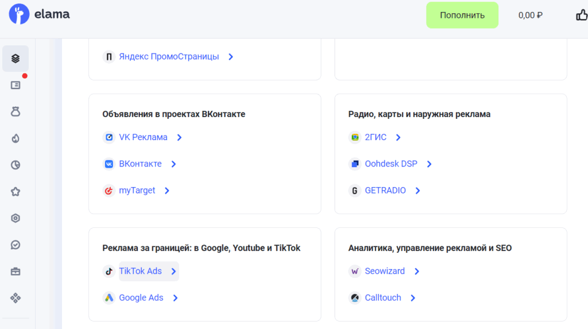Viewport: 588px width, 329px height.
Task: Open the Google Ads link
Action: [x=141, y=298]
